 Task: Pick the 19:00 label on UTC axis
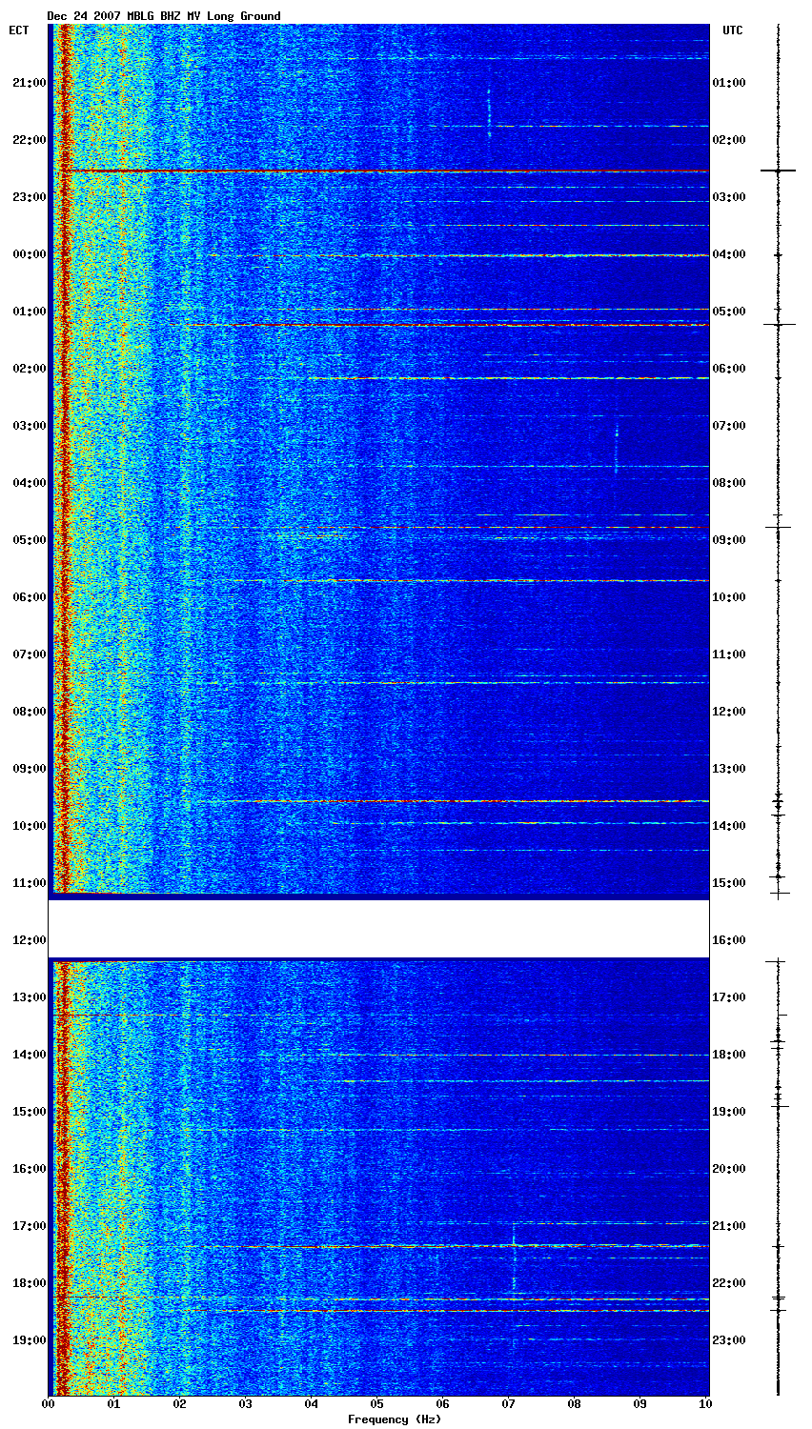[729, 1112]
